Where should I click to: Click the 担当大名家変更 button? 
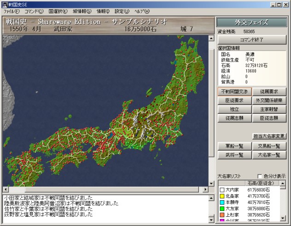tap(269, 136)
